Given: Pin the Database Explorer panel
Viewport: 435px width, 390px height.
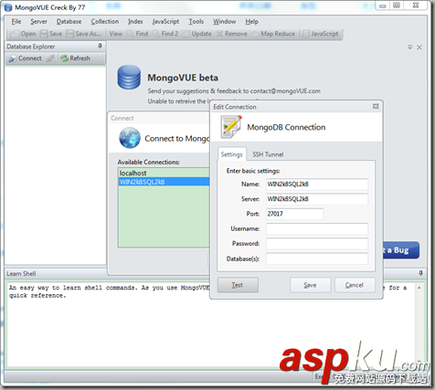Looking at the screenshot, I should click(100, 47).
